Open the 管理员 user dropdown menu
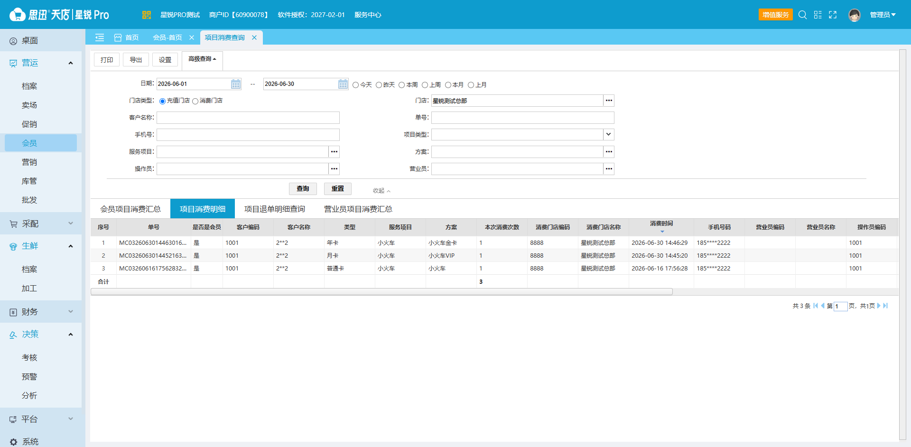This screenshot has height=447, width=911. 883,15
